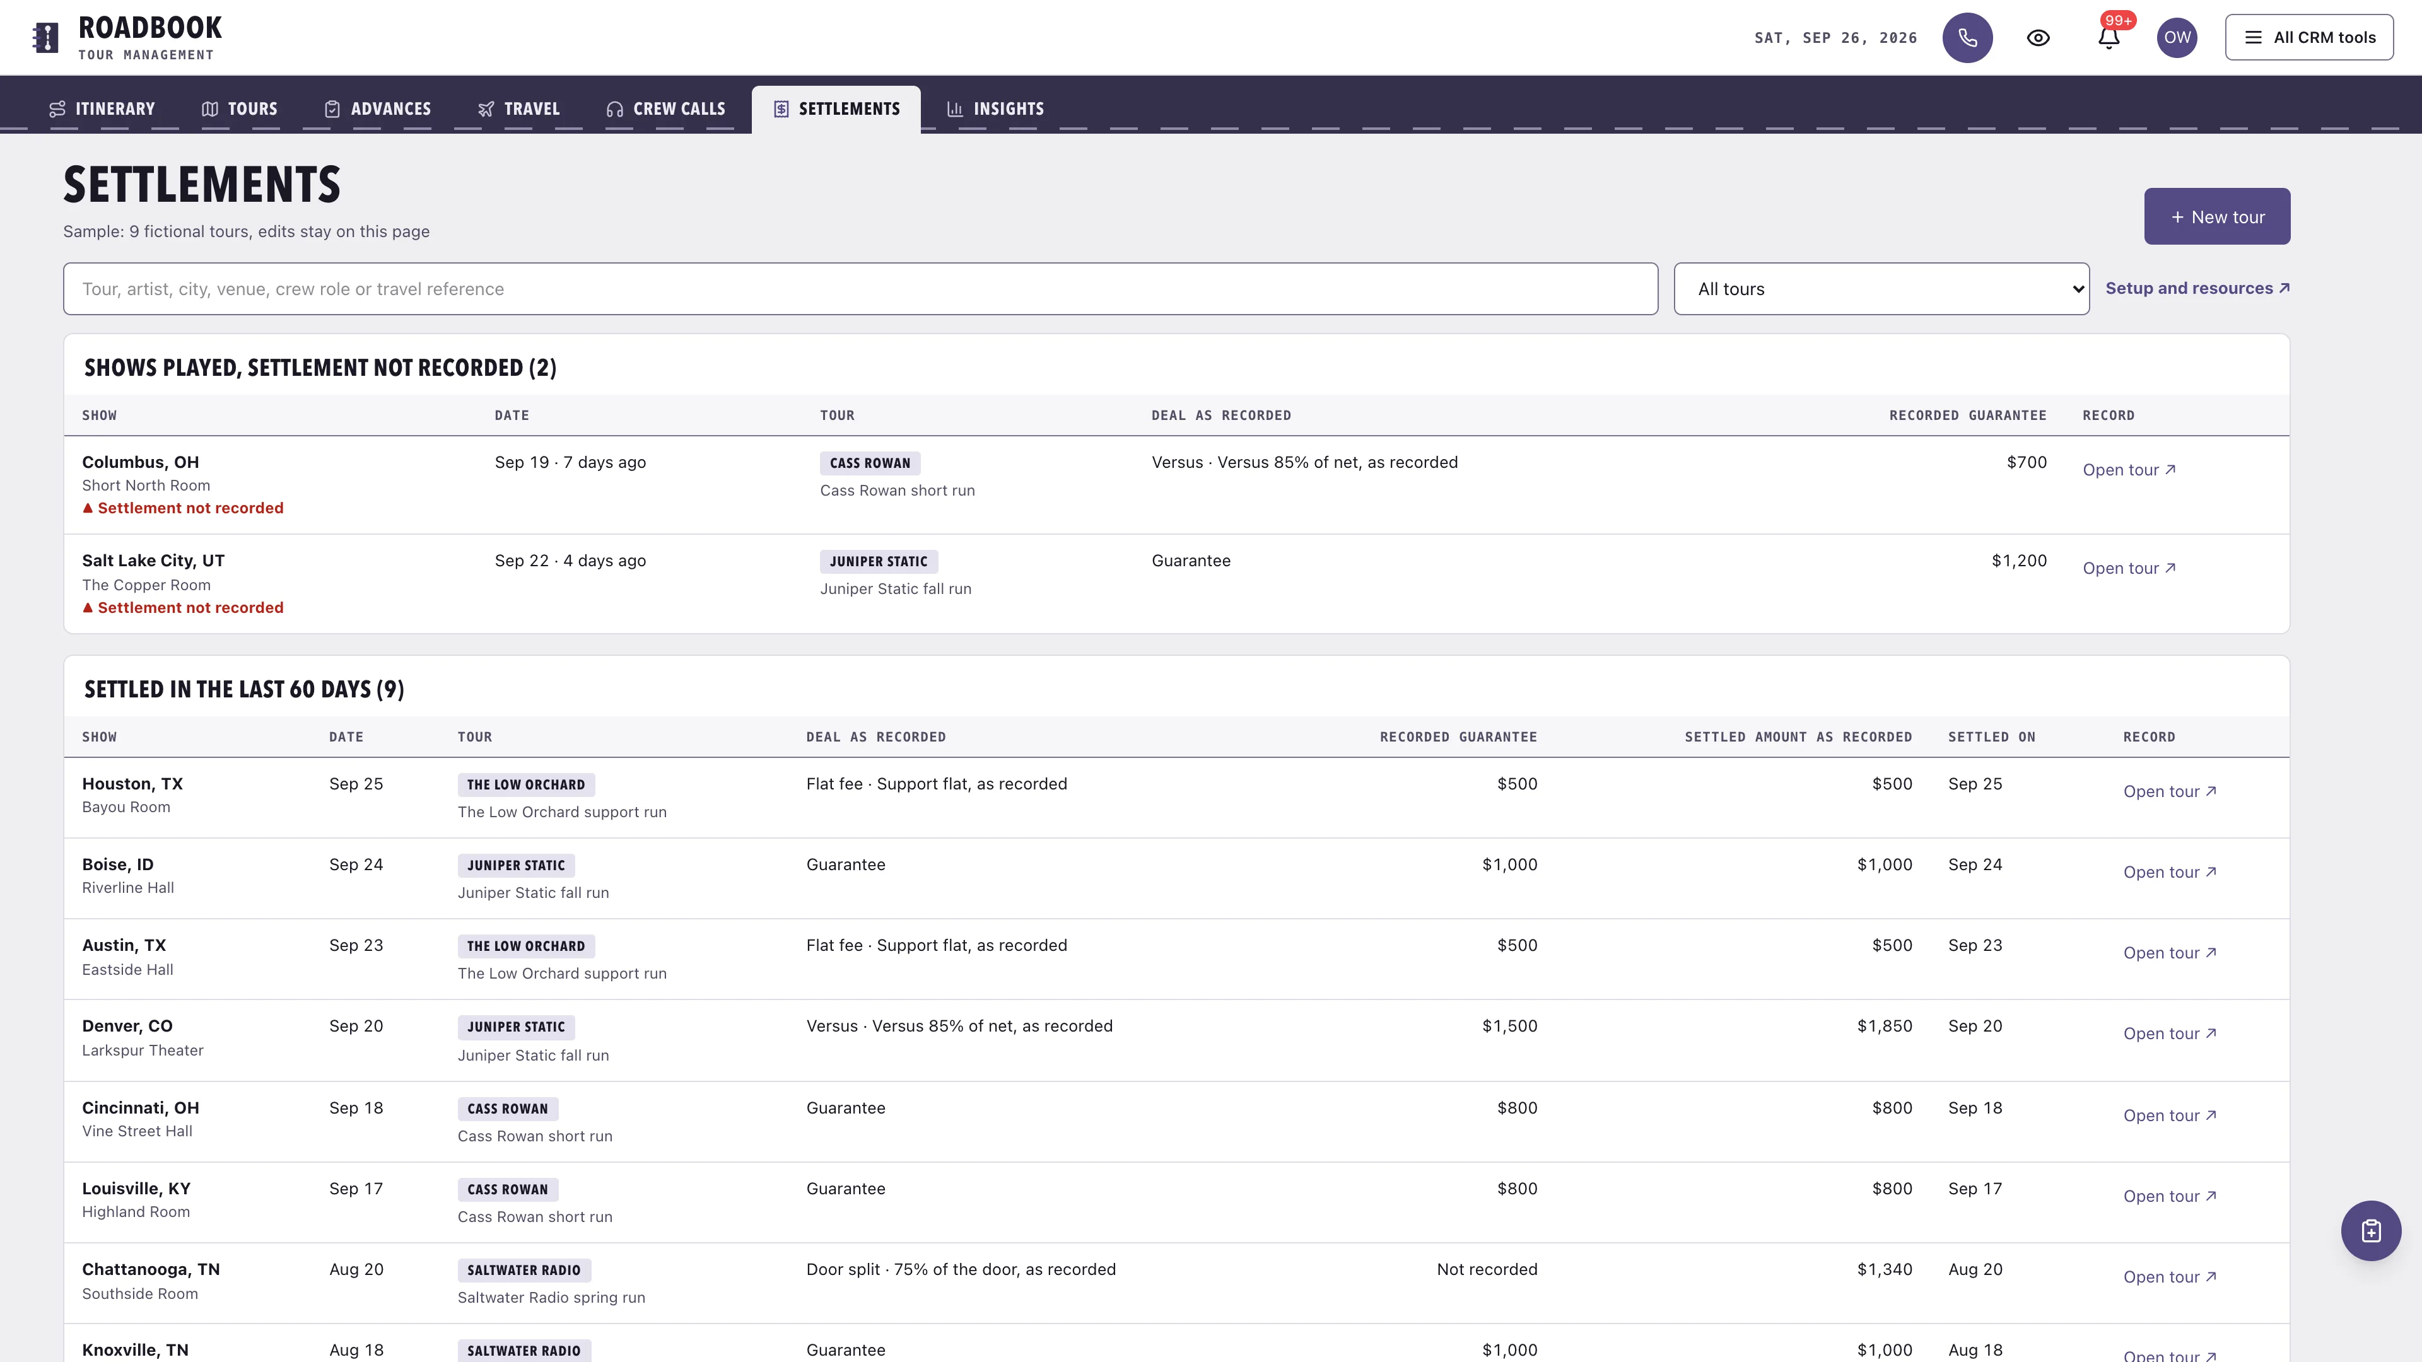Select the Crew Calls tab
The height and width of the screenshot is (1362, 2422).
click(665, 109)
